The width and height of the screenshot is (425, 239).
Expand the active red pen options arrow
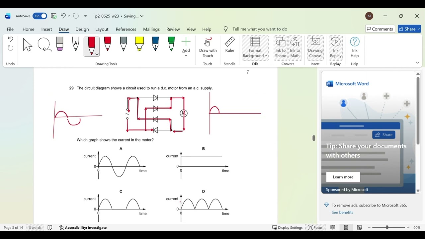coord(97,54)
